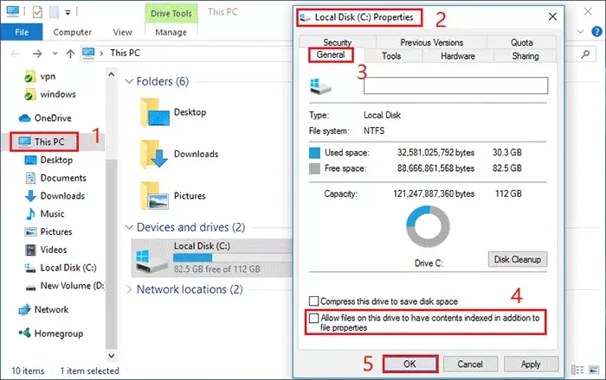The image size is (606, 380).
Task: Switch to large icons view in status bar
Action: pyautogui.click(x=594, y=370)
